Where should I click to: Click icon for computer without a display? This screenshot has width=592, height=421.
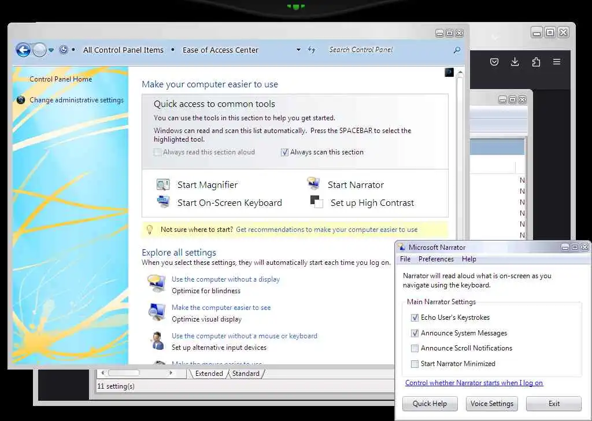pos(157,283)
